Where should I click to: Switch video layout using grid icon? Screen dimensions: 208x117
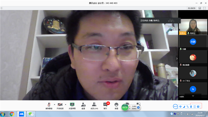200,8
